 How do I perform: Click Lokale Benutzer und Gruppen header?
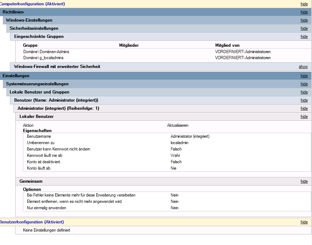159,92
